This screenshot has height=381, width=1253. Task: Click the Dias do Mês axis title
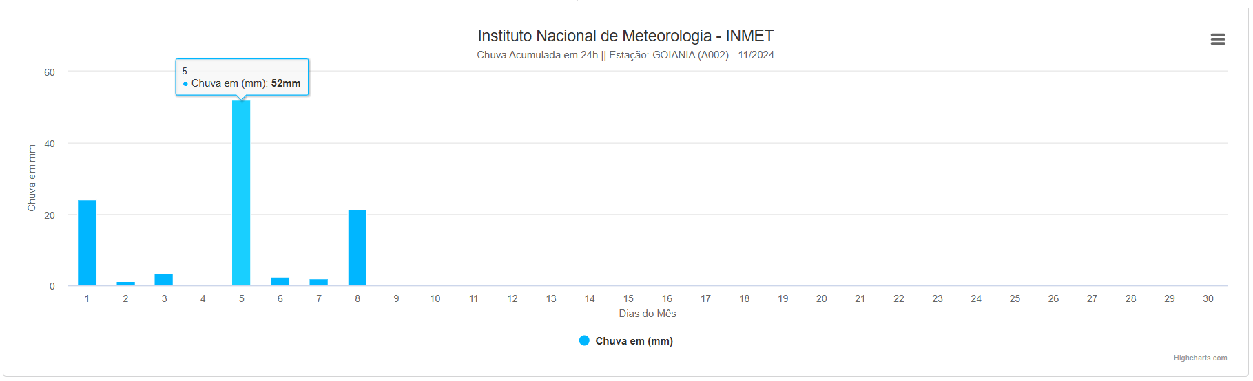click(x=648, y=314)
